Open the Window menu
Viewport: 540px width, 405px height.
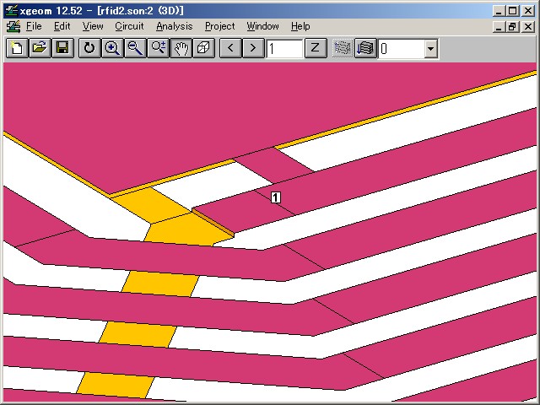(x=262, y=26)
